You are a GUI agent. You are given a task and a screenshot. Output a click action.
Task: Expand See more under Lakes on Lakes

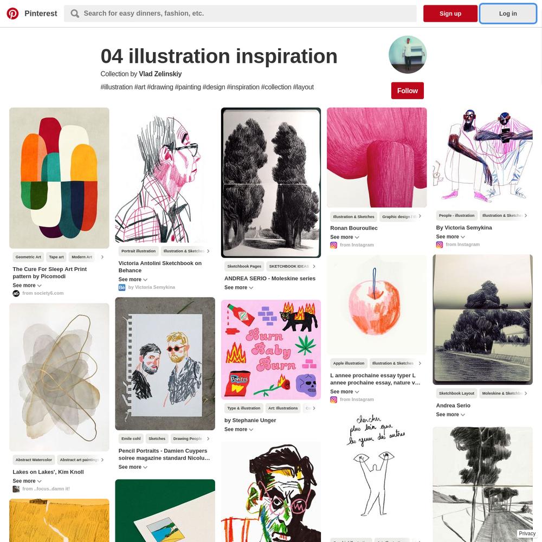pos(27,481)
